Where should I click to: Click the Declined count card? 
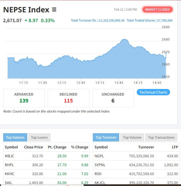(68, 98)
